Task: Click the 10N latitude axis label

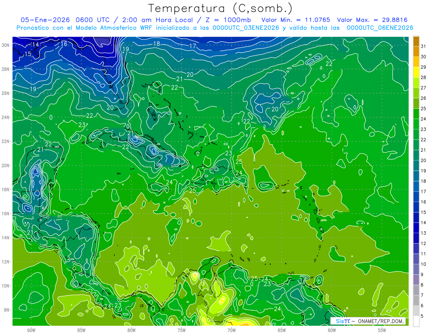Action: pos(5,285)
